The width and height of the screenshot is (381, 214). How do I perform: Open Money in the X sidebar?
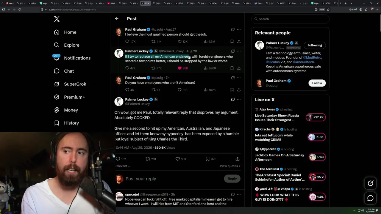[x=66, y=110]
